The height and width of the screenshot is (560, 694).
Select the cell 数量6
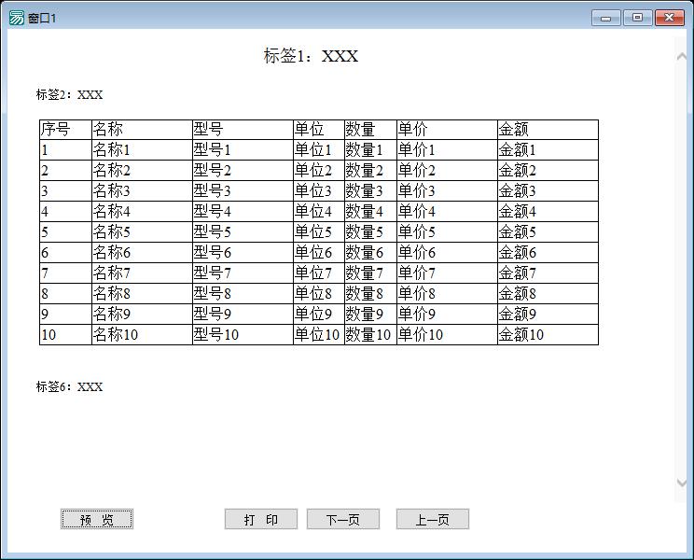(x=371, y=252)
